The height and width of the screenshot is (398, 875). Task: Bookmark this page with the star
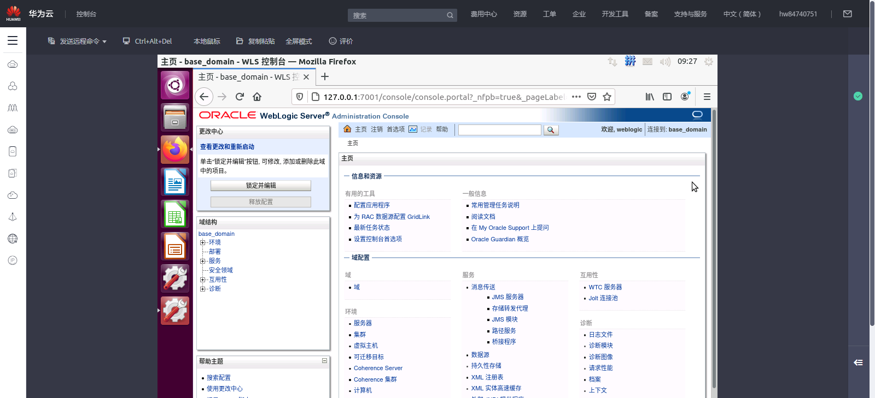click(x=607, y=97)
